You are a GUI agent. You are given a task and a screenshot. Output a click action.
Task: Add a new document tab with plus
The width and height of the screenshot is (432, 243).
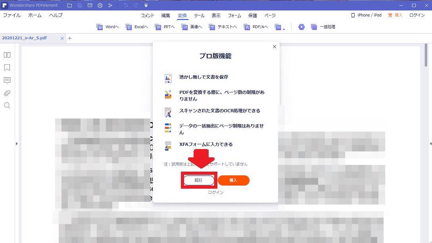[x=70, y=38]
